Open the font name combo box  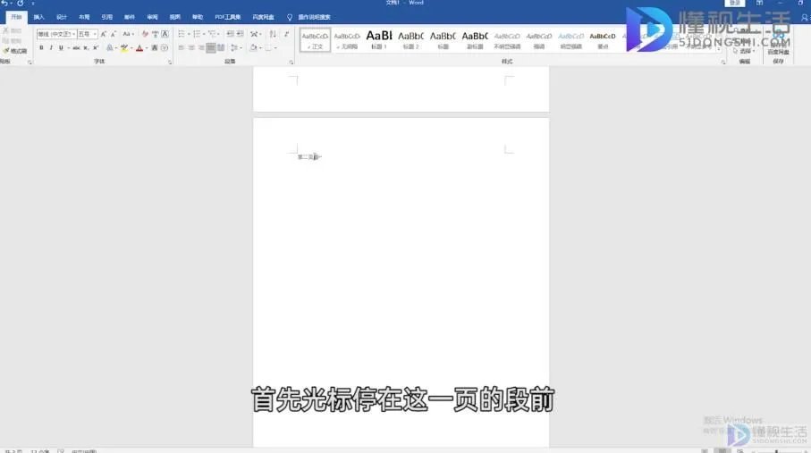pos(55,34)
